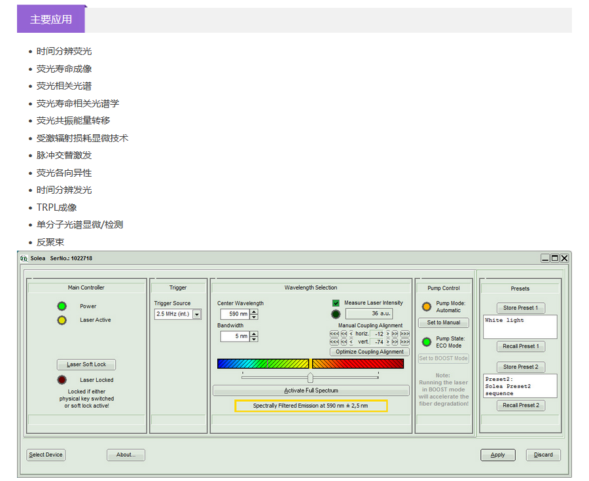Switch pump with Set to Manual button
This screenshot has height=481, width=589.
pos(444,323)
